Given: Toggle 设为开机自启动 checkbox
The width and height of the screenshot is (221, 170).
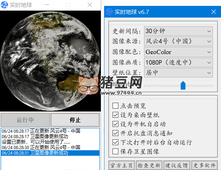Looking at the screenshot, I should pyautogui.click(x=115, y=124).
